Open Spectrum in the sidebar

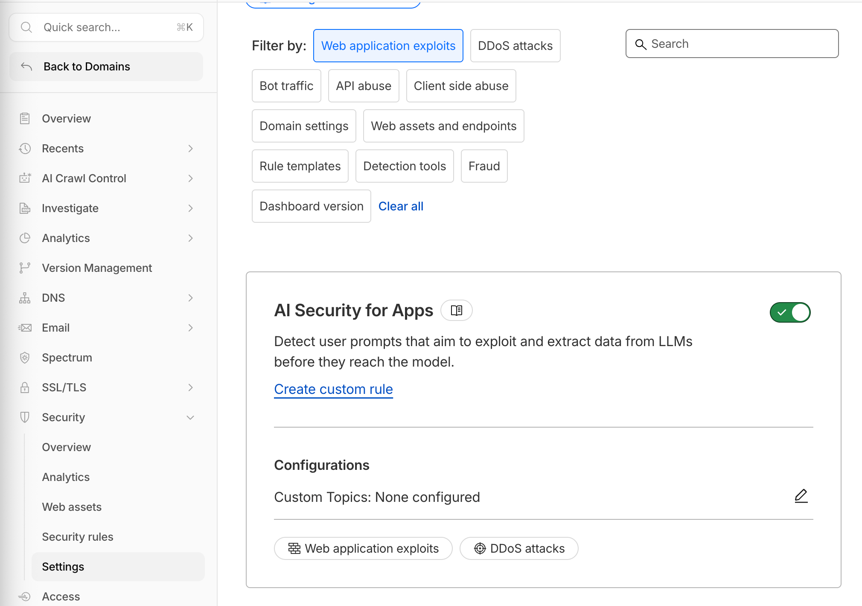tap(107, 358)
